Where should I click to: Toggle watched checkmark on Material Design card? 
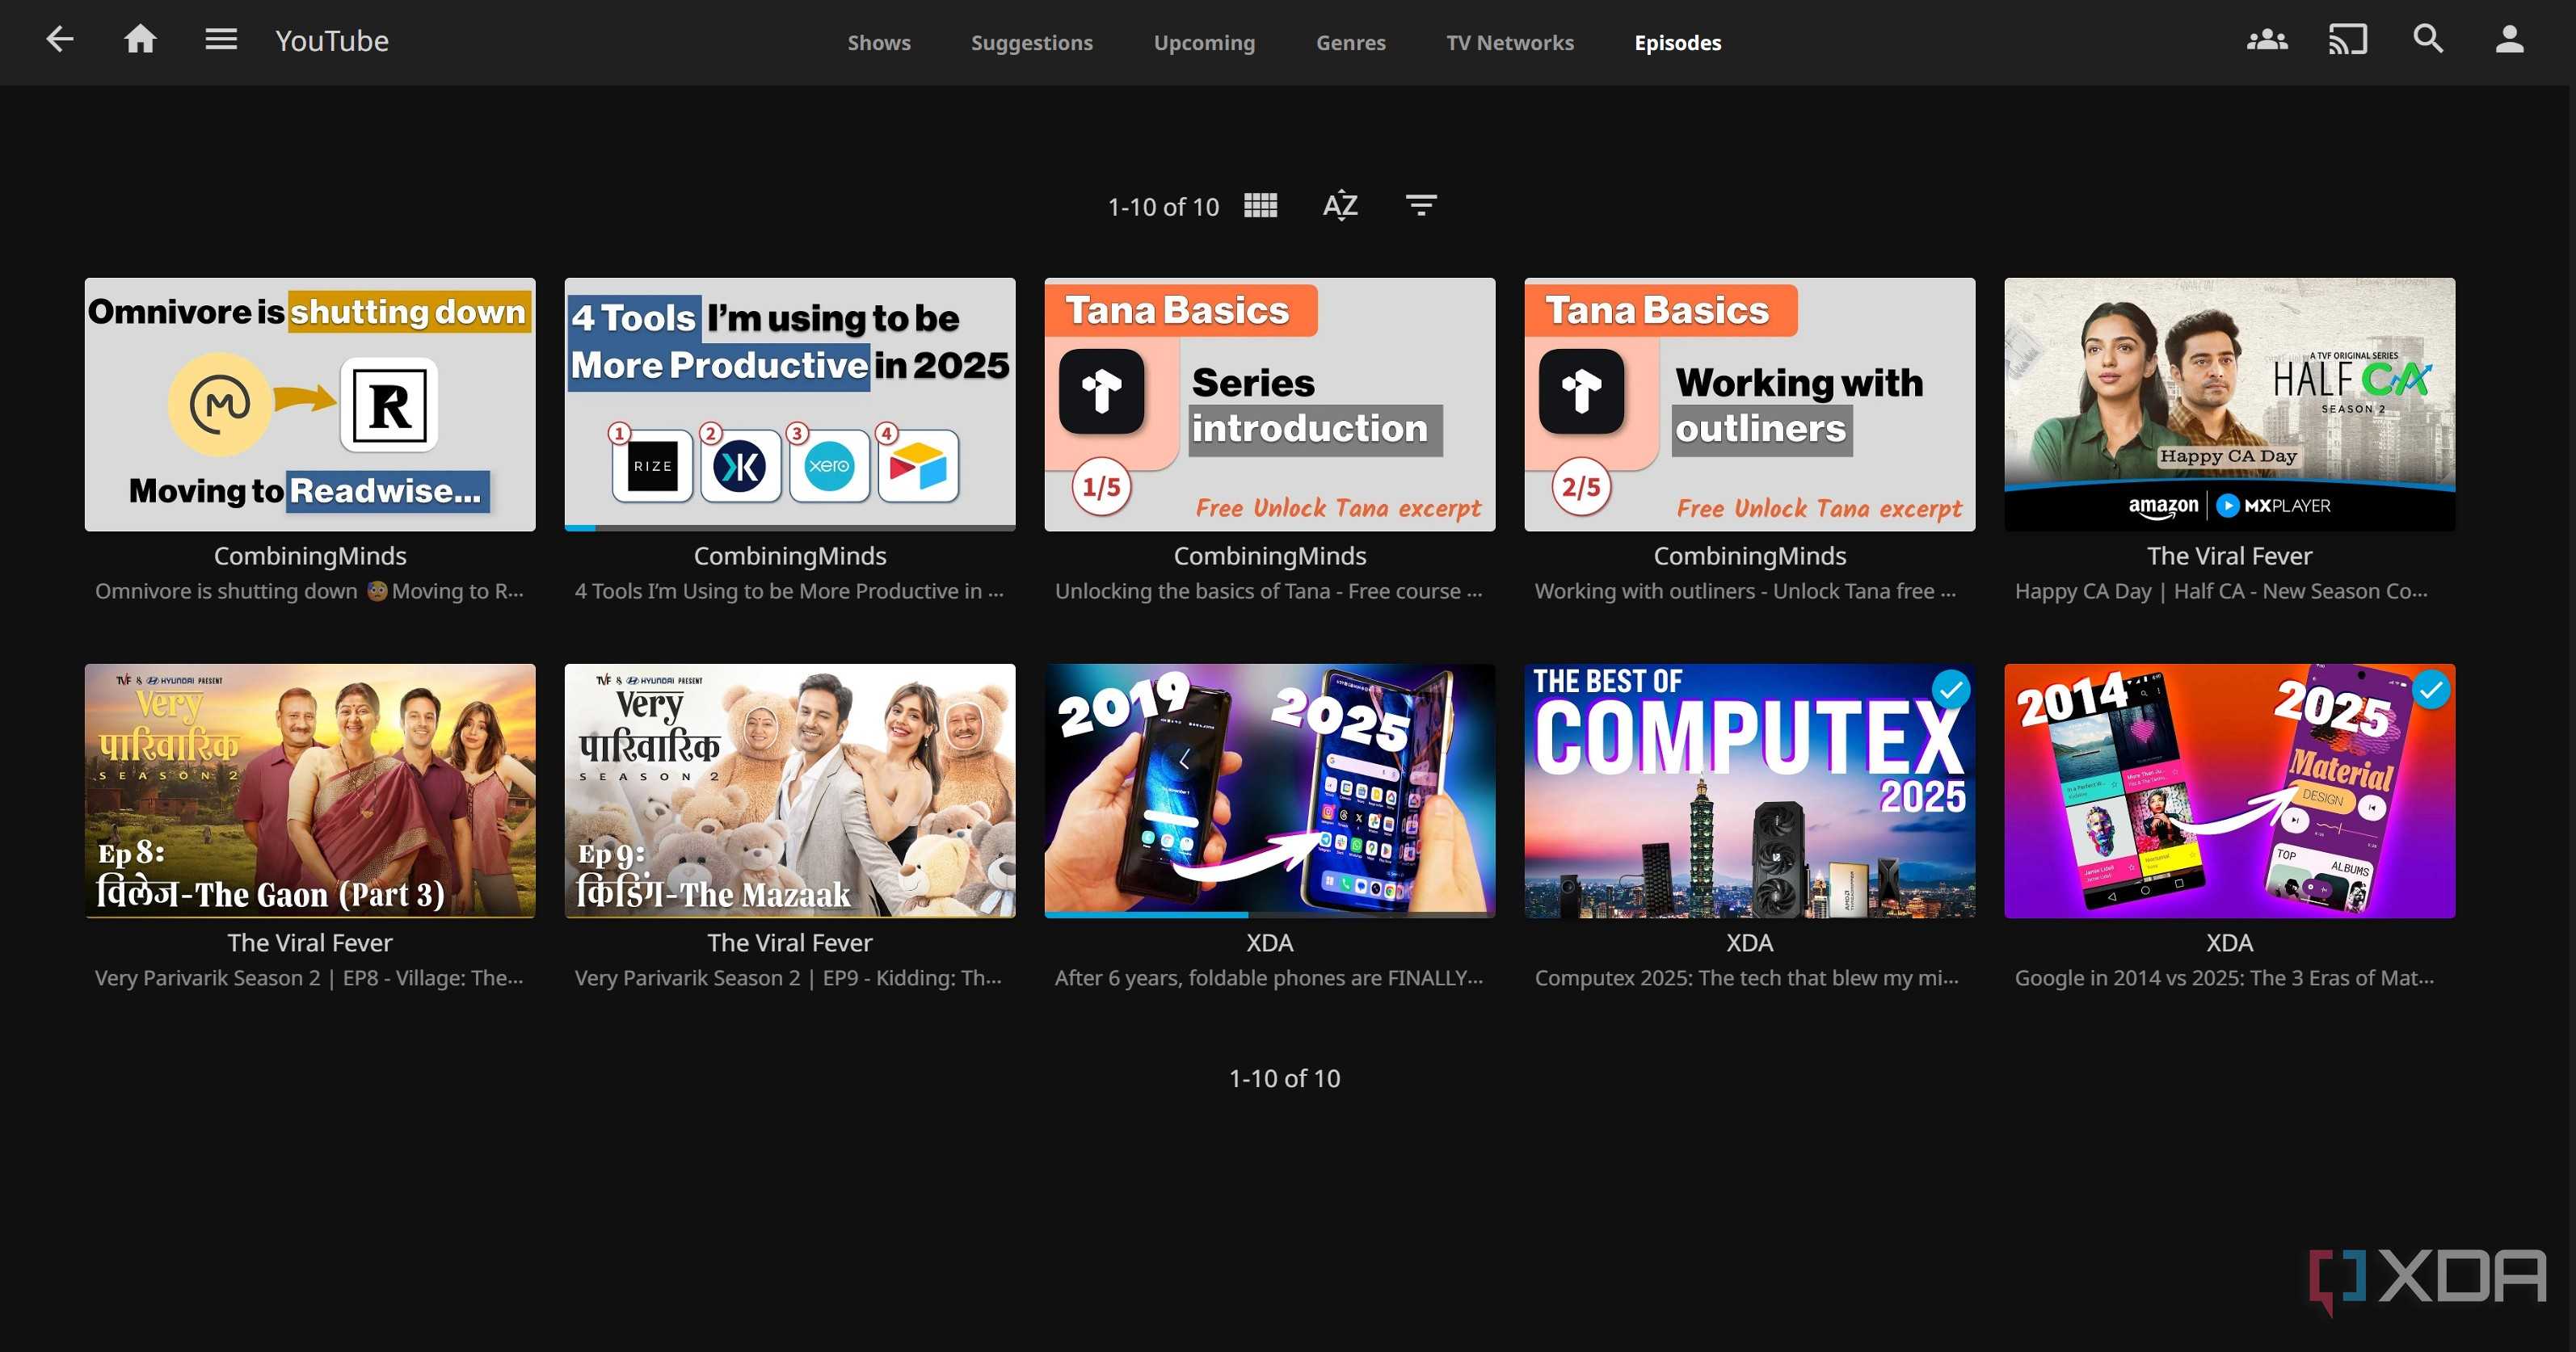pyautogui.click(x=2431, y=690)
